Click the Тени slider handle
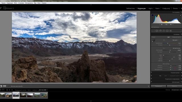 click(x=174, y=57)
